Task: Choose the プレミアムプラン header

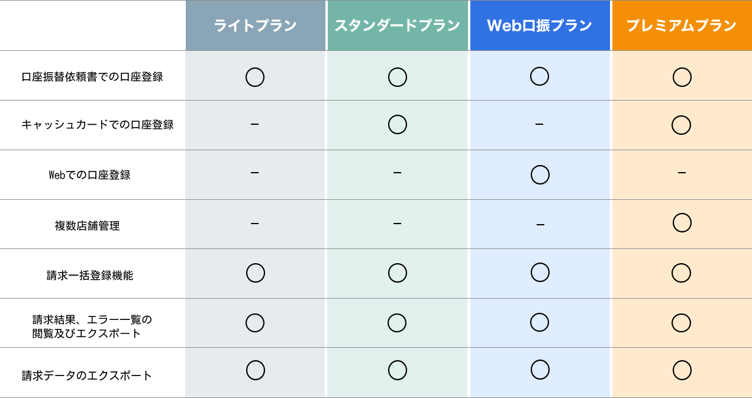Action: pyautogui.click(x=682, y=25)
